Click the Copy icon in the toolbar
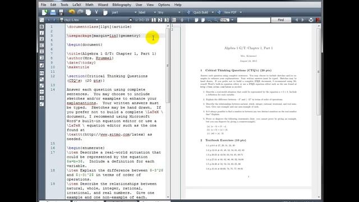 point(89,12)
